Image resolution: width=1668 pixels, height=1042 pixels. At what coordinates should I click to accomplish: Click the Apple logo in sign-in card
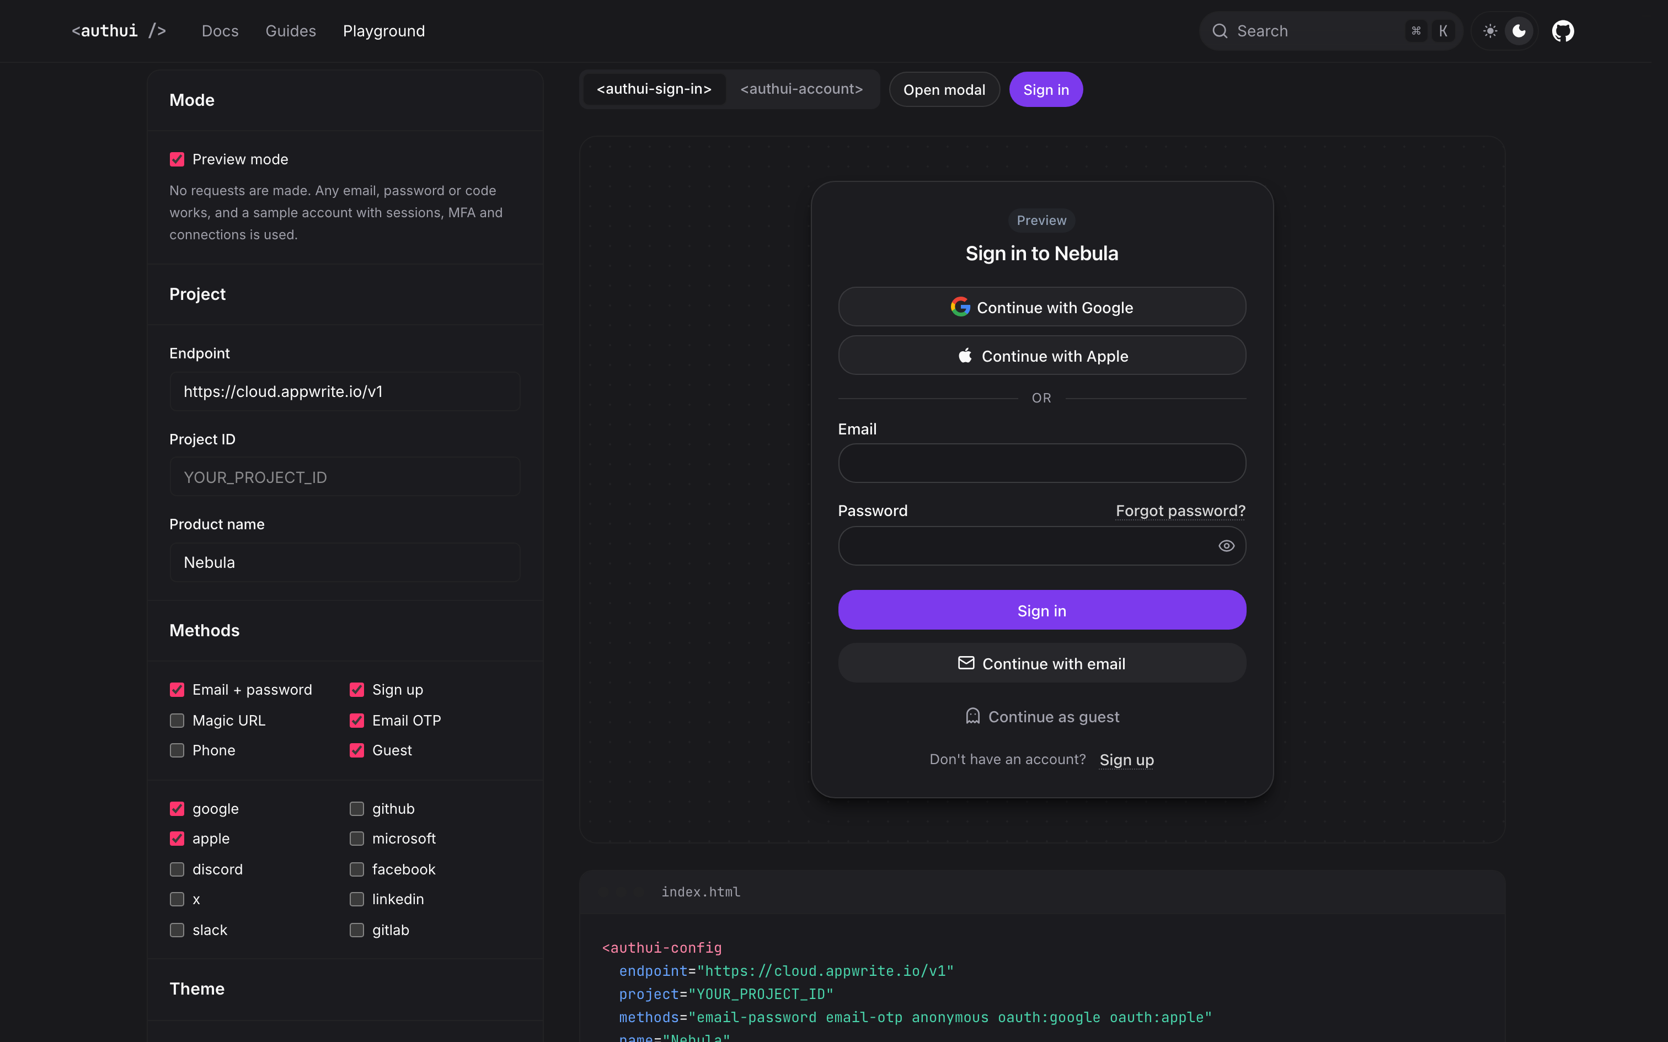point(965,356)
